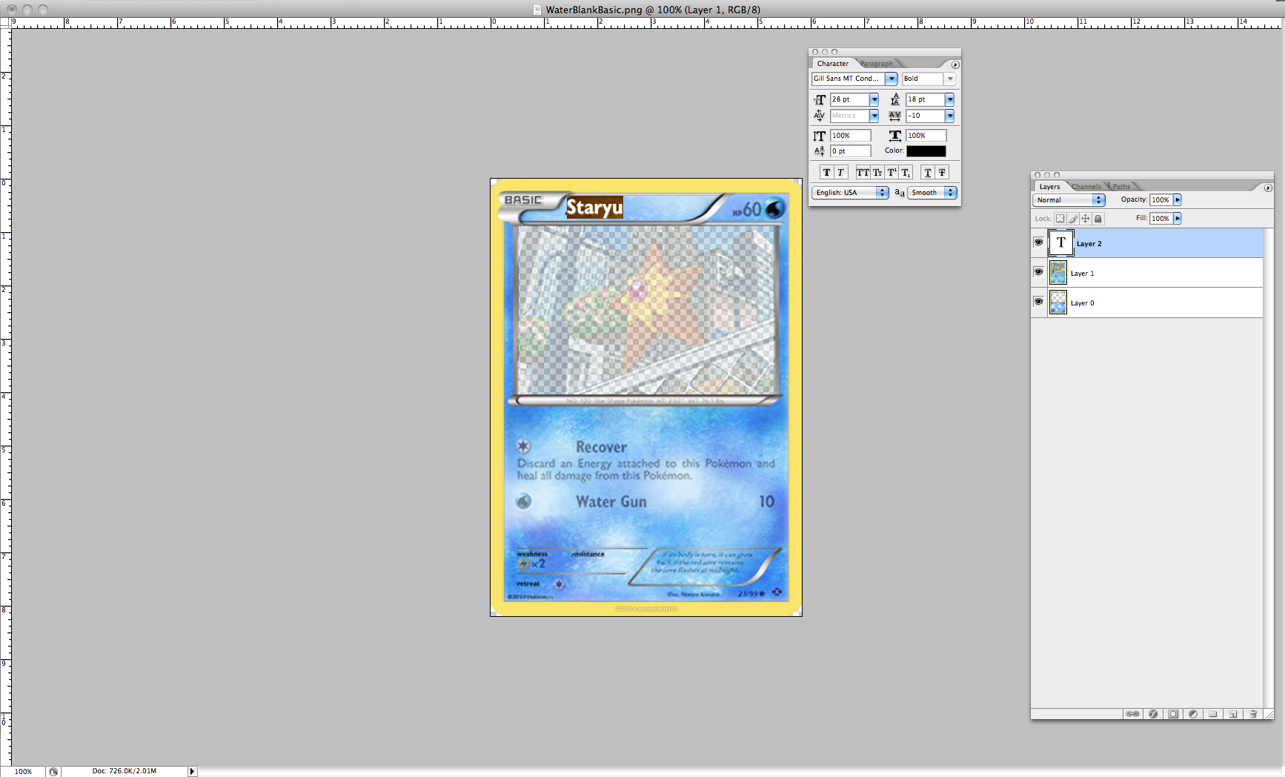Open the Fill slider arrow

(x=1178, y=218)
